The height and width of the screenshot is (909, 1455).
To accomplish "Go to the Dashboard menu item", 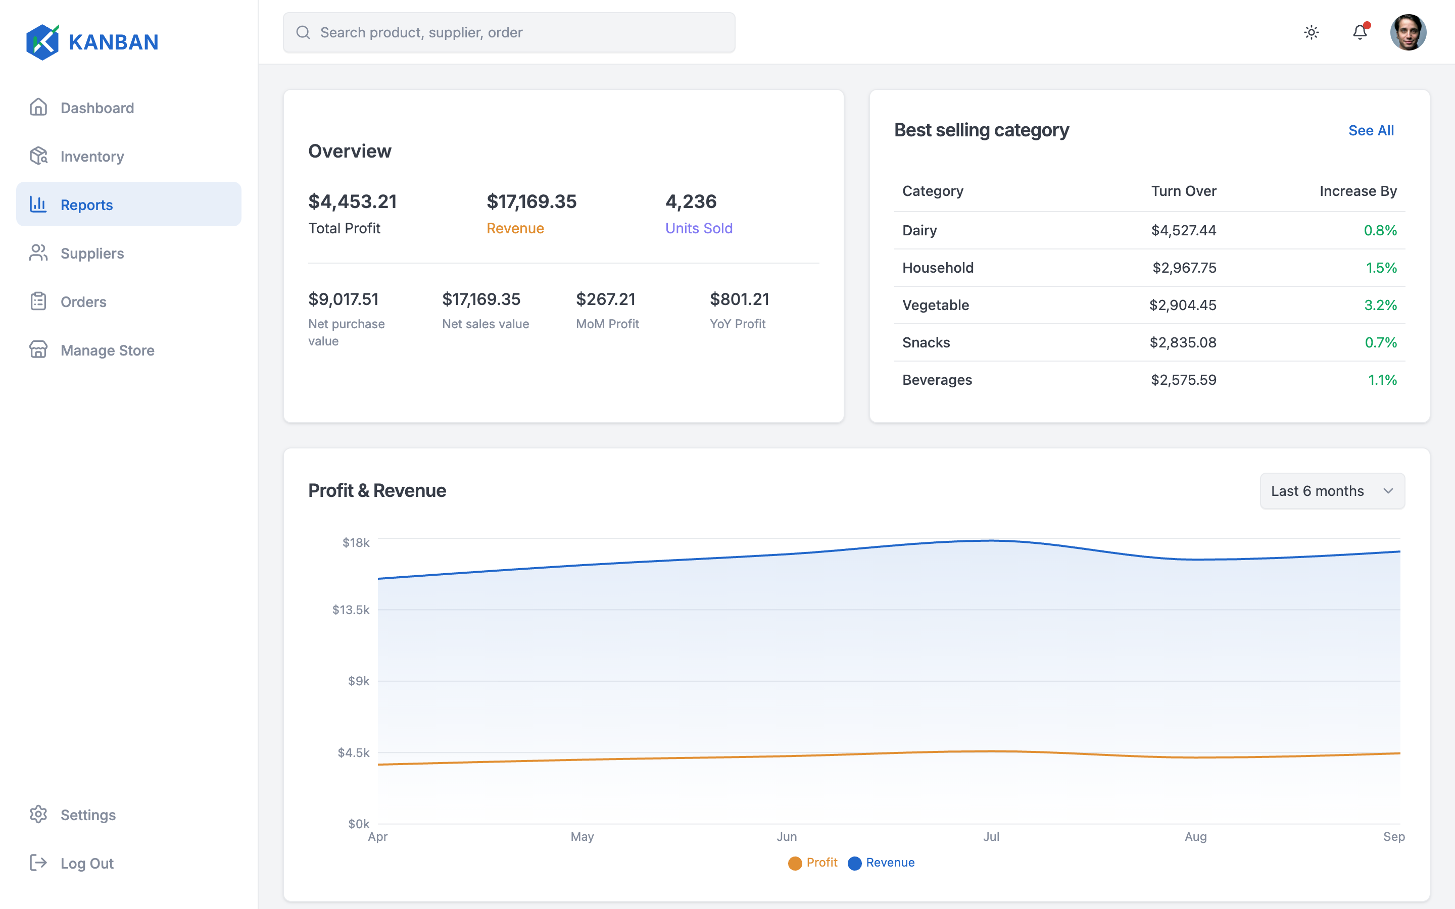I will 129,108.
